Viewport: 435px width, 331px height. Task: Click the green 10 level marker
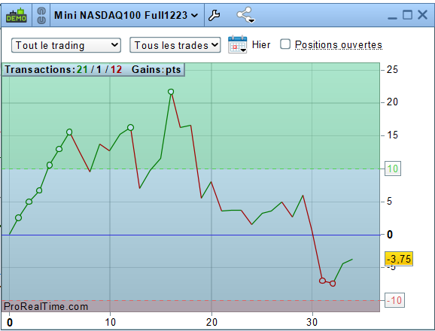coord(393,169)
